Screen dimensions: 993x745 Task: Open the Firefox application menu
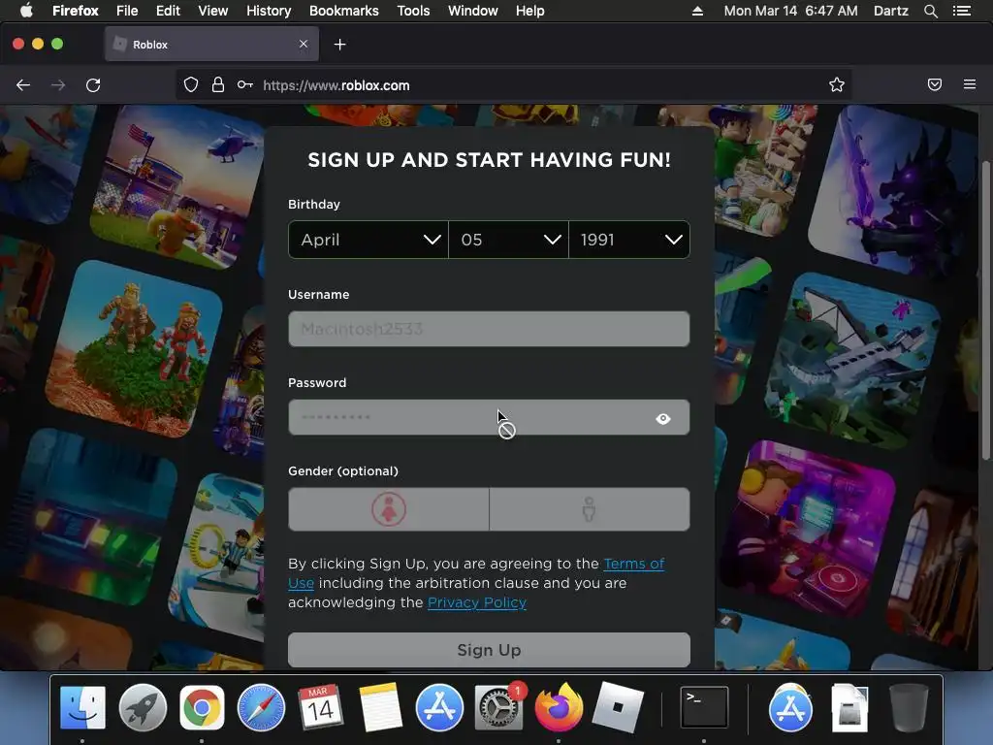(76, 11)
